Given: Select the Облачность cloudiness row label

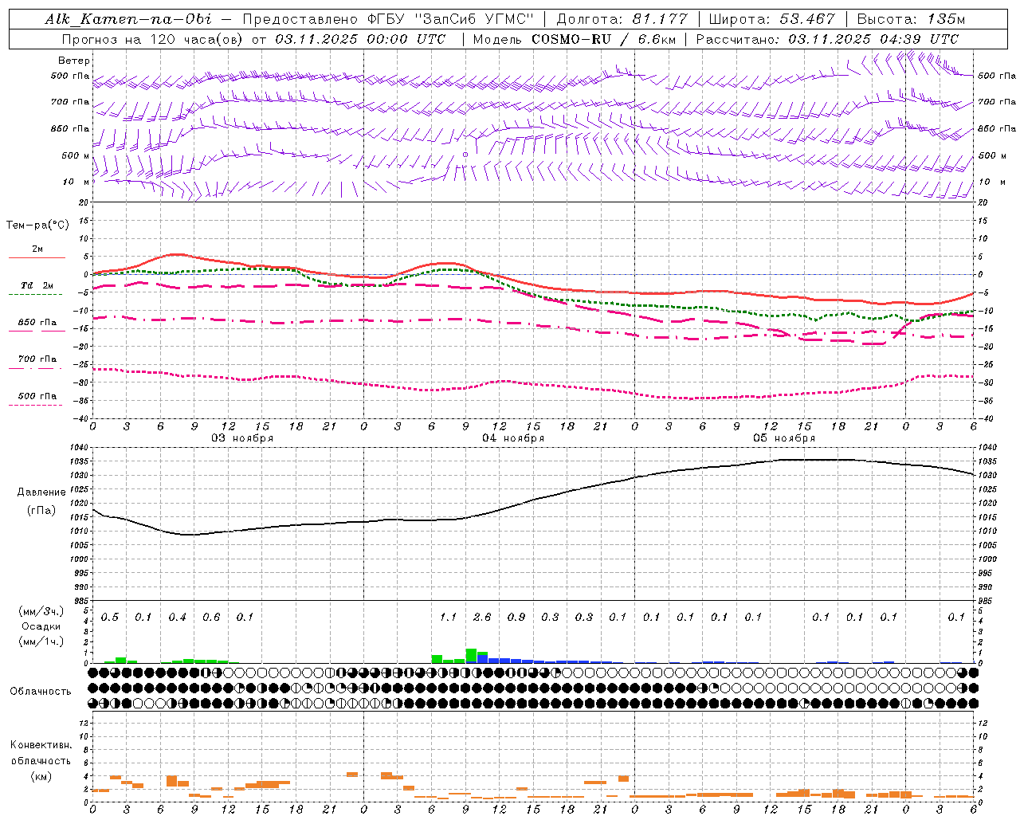Looking at the screenshot, I should 41,692.
